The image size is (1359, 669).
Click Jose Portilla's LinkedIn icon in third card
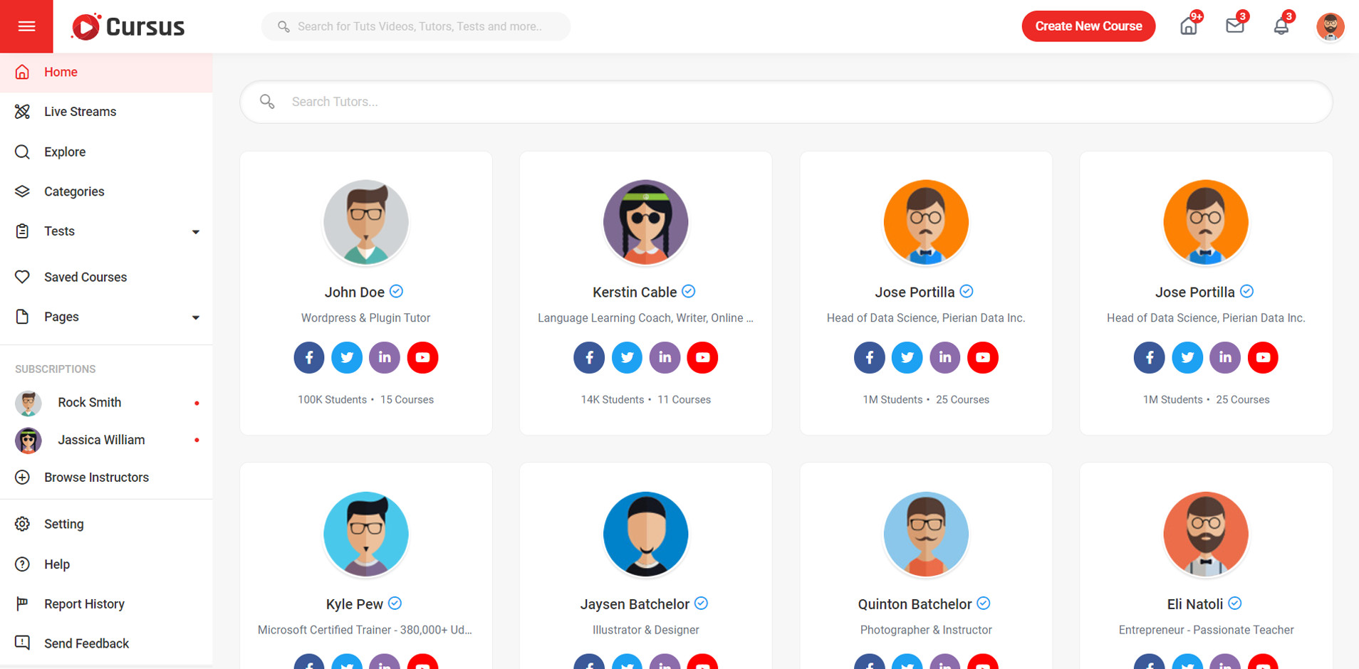tap(944, 357)
